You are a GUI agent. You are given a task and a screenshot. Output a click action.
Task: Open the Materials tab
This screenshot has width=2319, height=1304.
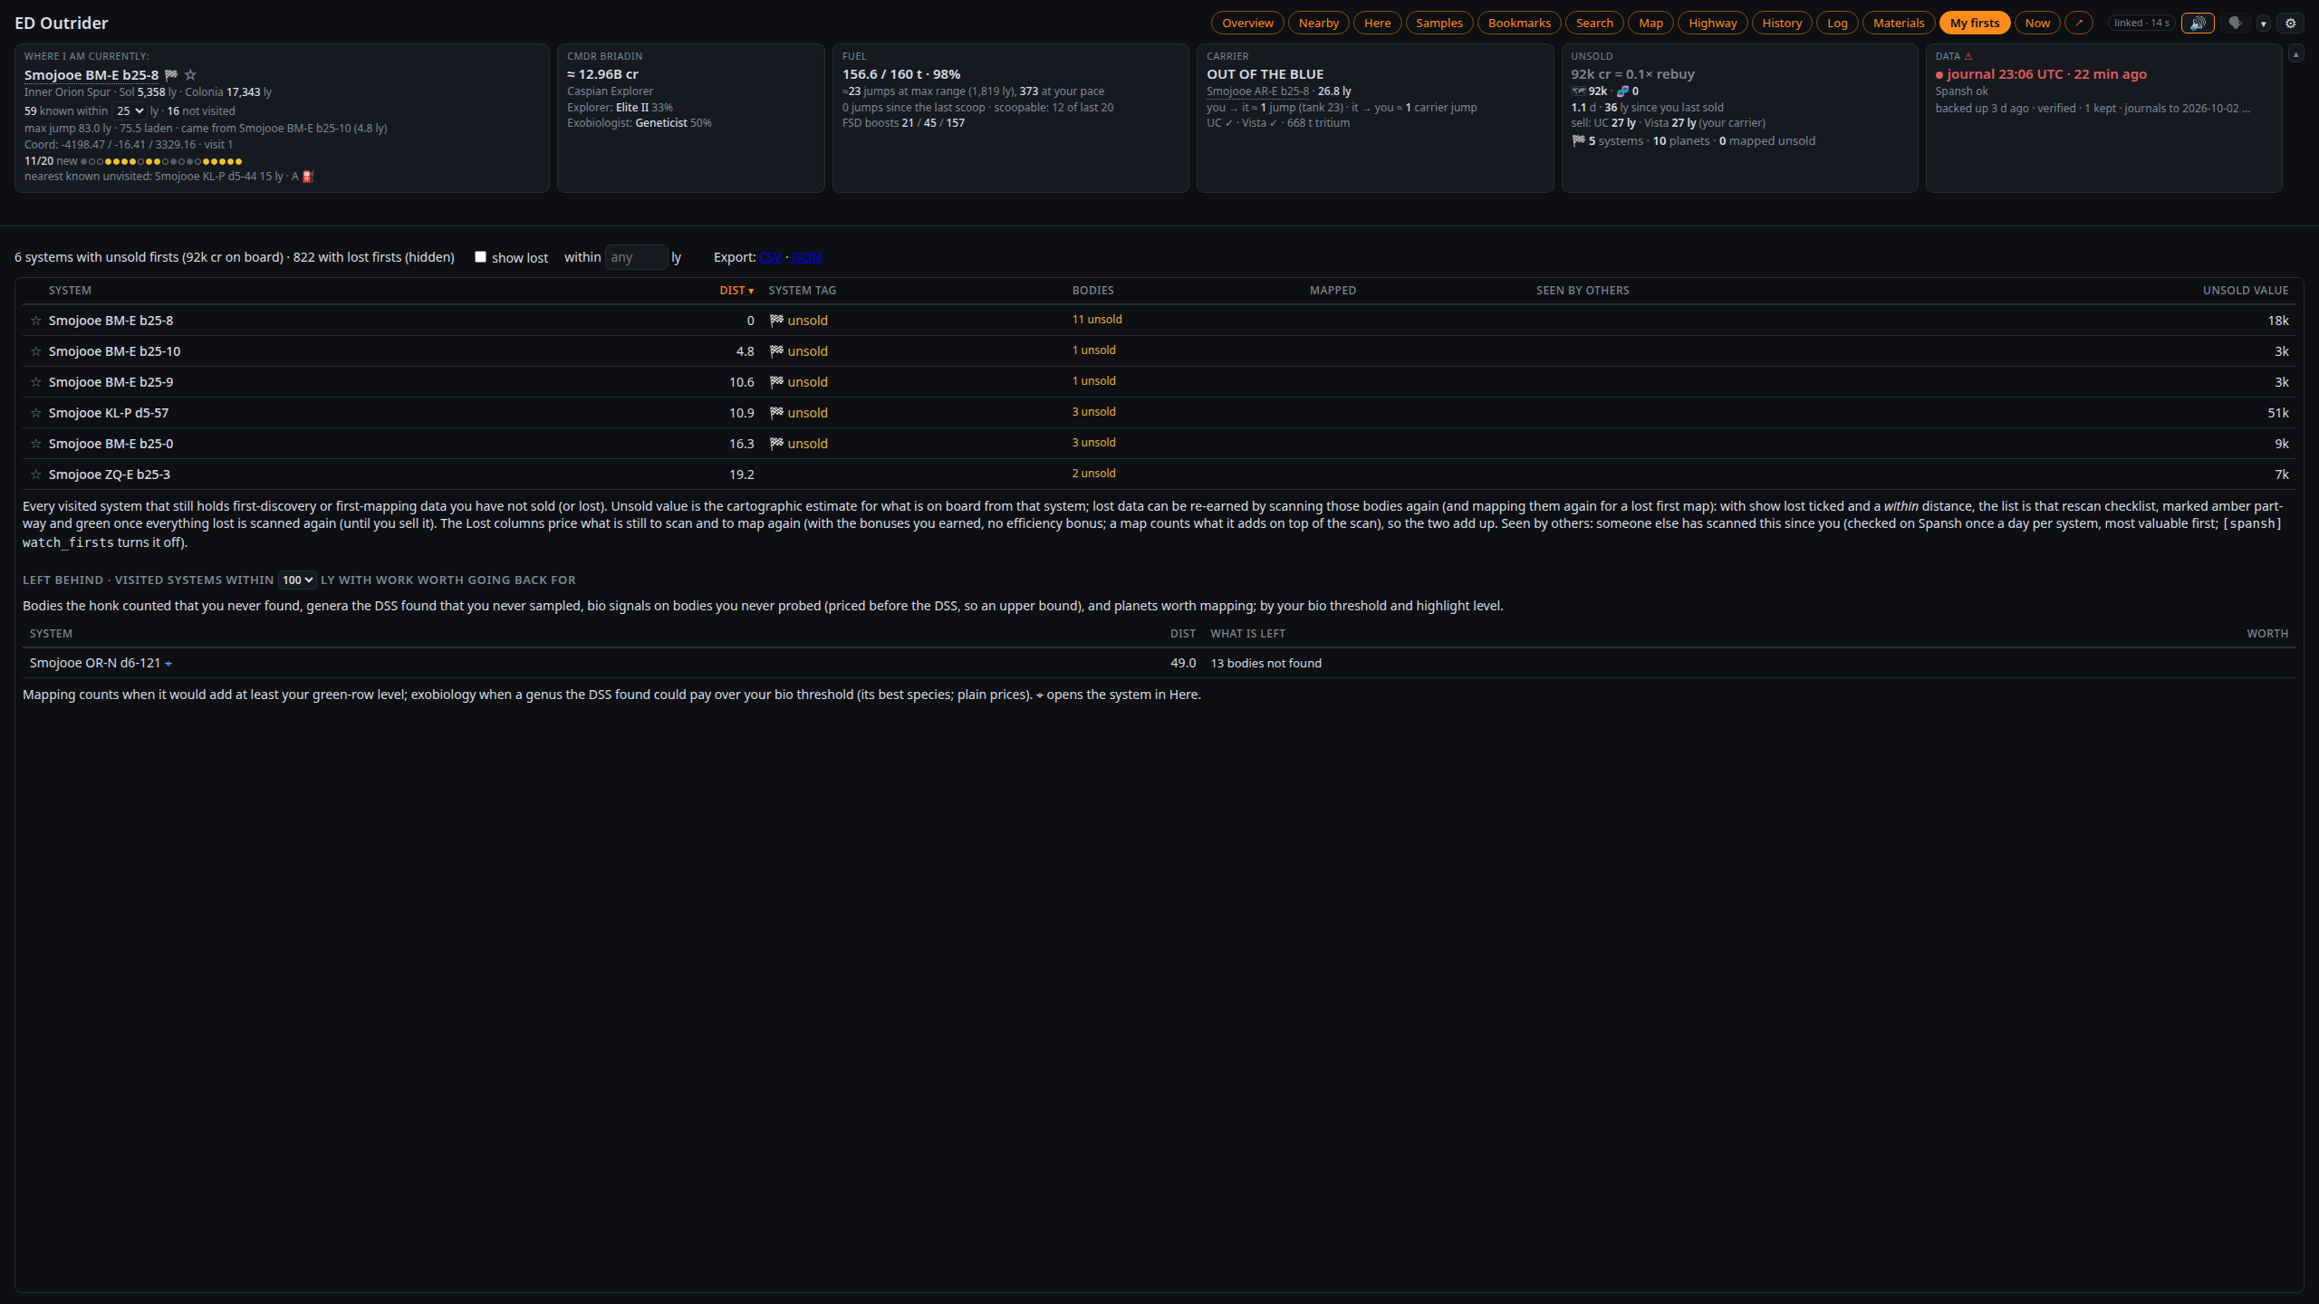click(1899, 23)
